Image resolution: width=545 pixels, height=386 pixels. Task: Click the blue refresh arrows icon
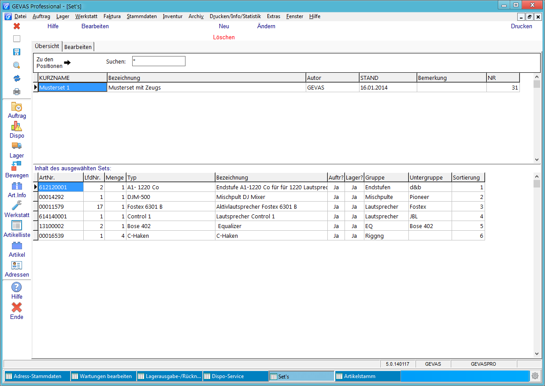[17, 79]
